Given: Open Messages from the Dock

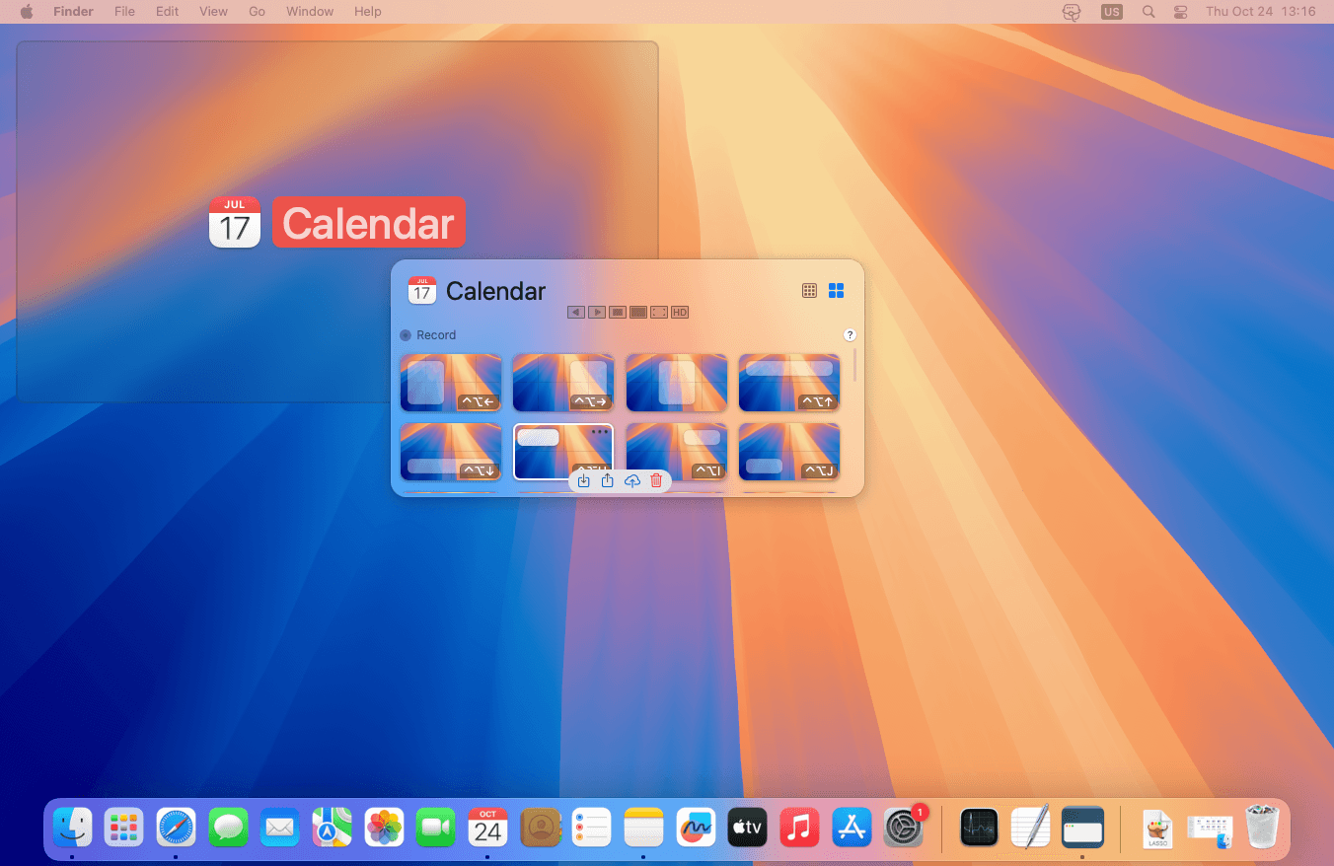Looking at the screenshot, I should pos(228,828).
